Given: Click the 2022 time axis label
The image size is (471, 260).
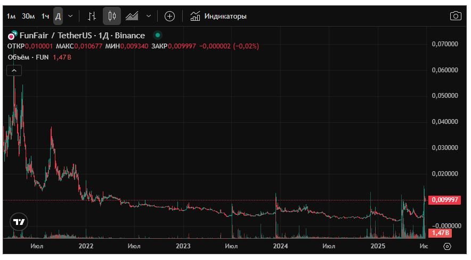Looking at the screenshot, I should 86,246.
